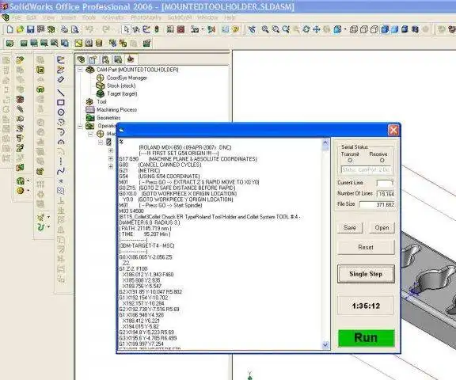Click the Current Line field
Viewport: 456px width, 380px height.
click(x=386, y=183)
